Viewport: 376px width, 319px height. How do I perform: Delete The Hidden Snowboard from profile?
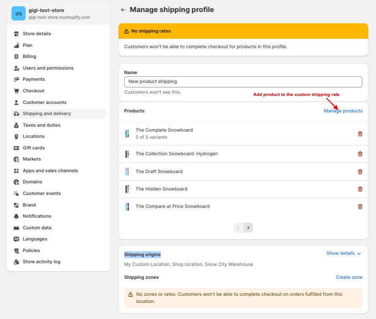click(360, 189)
